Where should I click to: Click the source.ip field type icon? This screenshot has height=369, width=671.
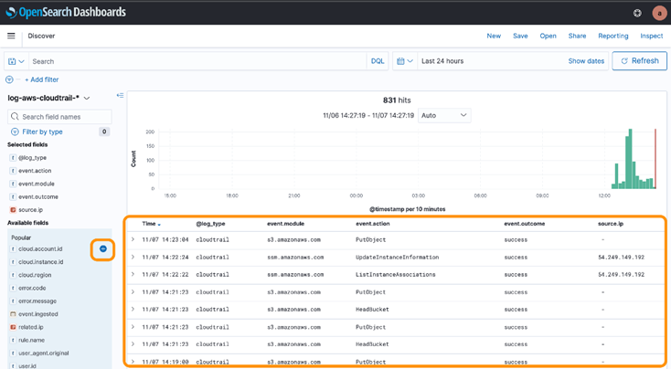tap(13, 210)
